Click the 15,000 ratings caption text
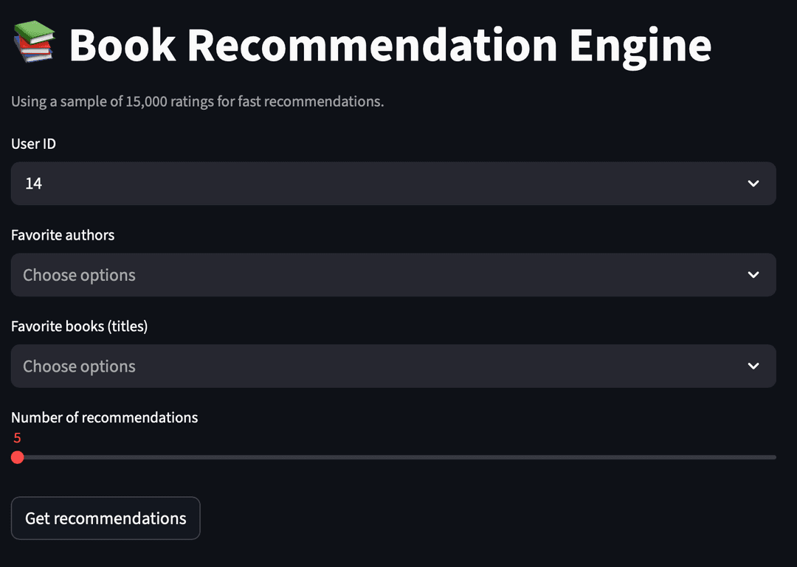 point(196,101)
